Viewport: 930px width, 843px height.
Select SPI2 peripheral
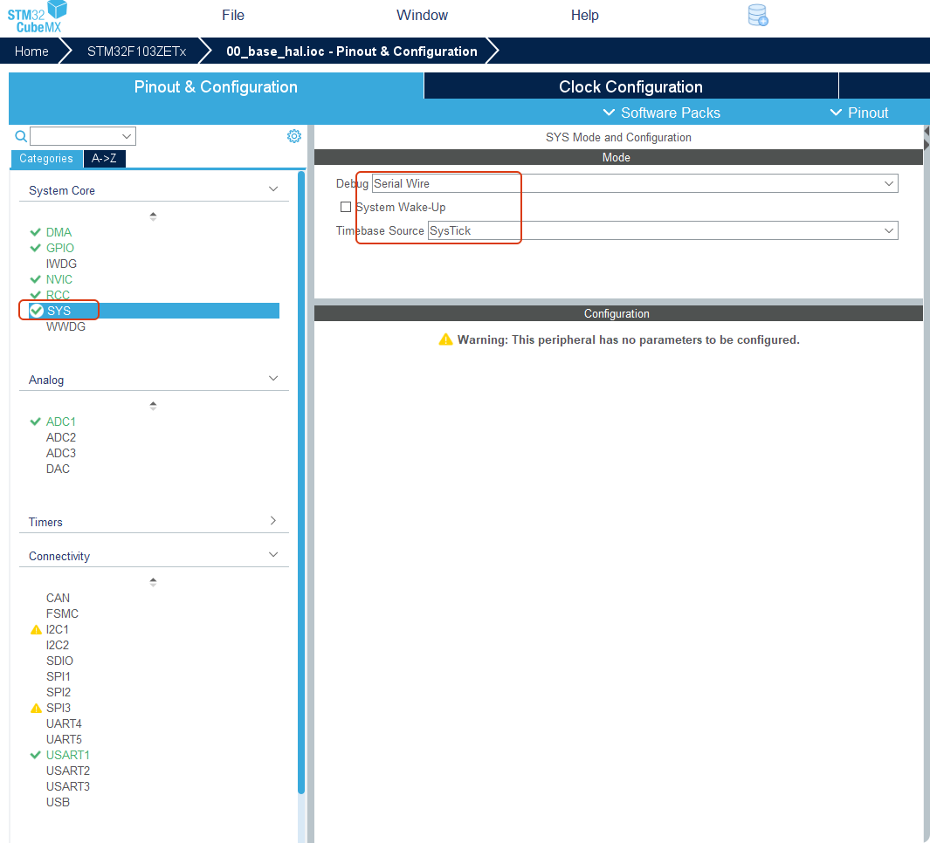pyautogui.click(x=59, y=692)
